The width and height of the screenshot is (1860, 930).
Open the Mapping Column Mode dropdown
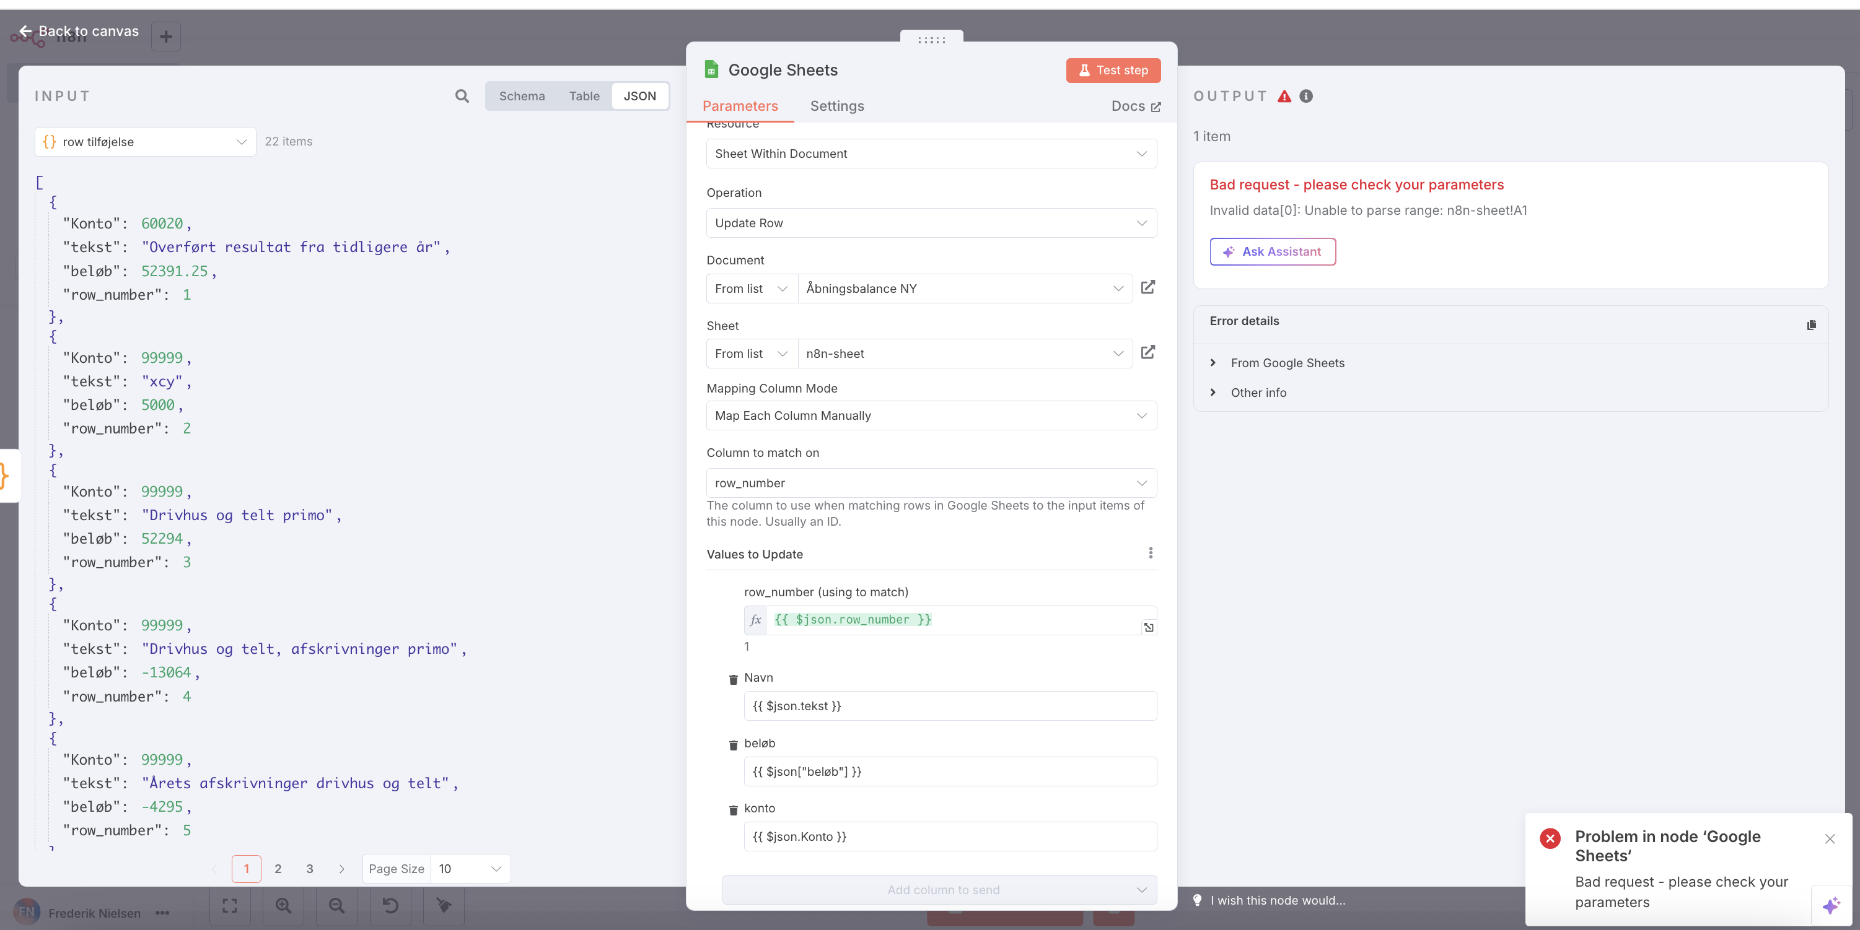coord(931,415)
